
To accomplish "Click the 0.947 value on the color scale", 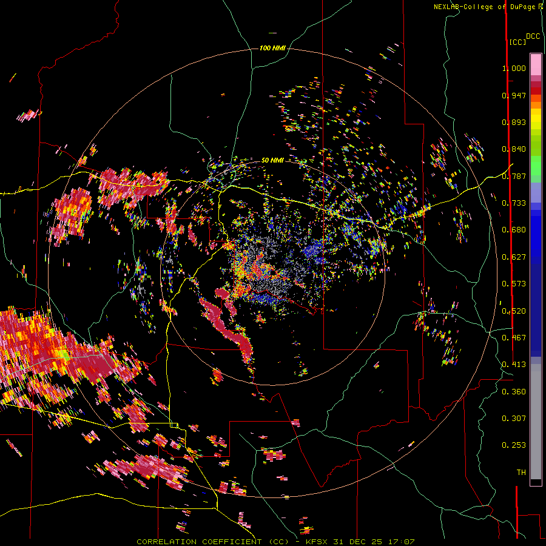I will pos(514,95).
